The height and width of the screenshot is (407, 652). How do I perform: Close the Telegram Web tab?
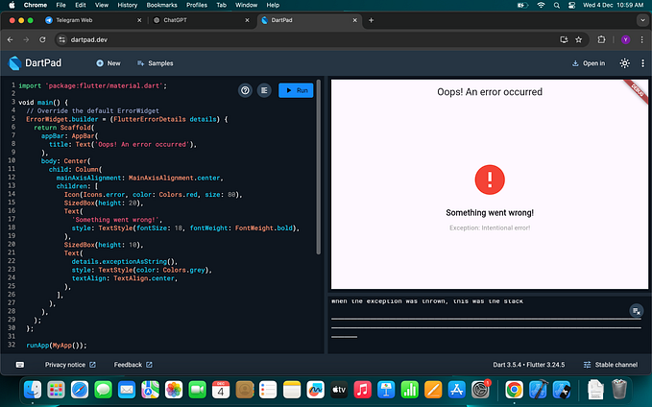(139, 20)
